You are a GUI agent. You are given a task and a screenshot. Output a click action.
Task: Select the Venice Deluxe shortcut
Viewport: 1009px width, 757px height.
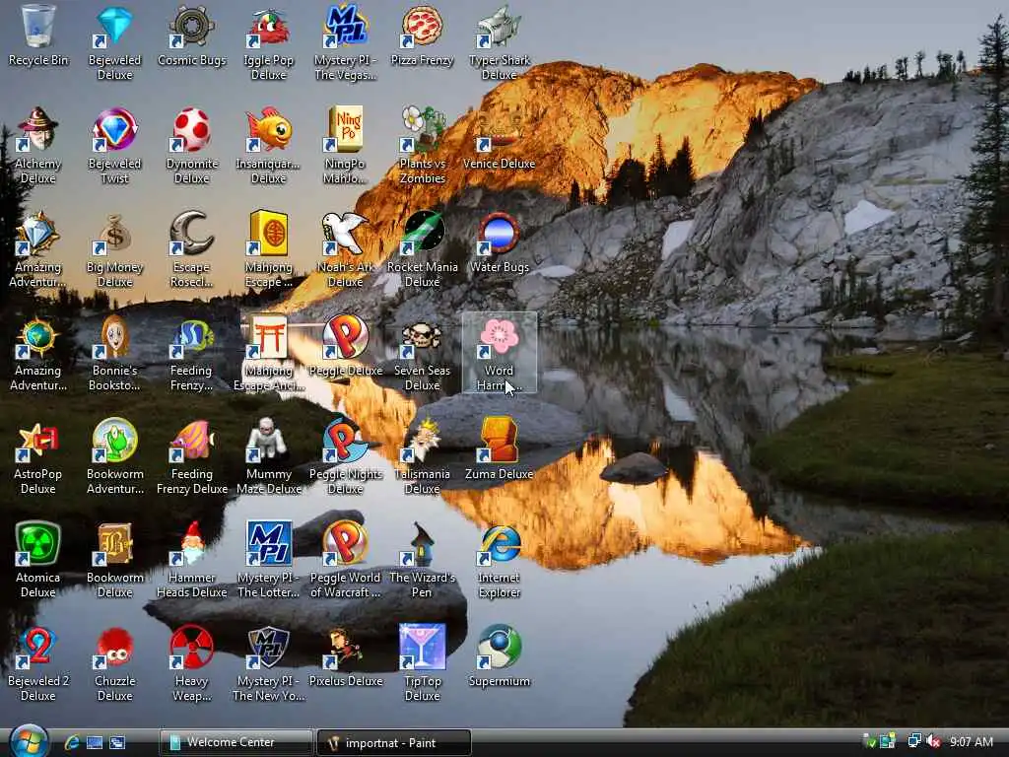pyautogui.click(x=500, y=139)
